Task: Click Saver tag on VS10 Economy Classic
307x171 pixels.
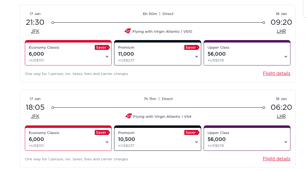Action: point(102,47)
